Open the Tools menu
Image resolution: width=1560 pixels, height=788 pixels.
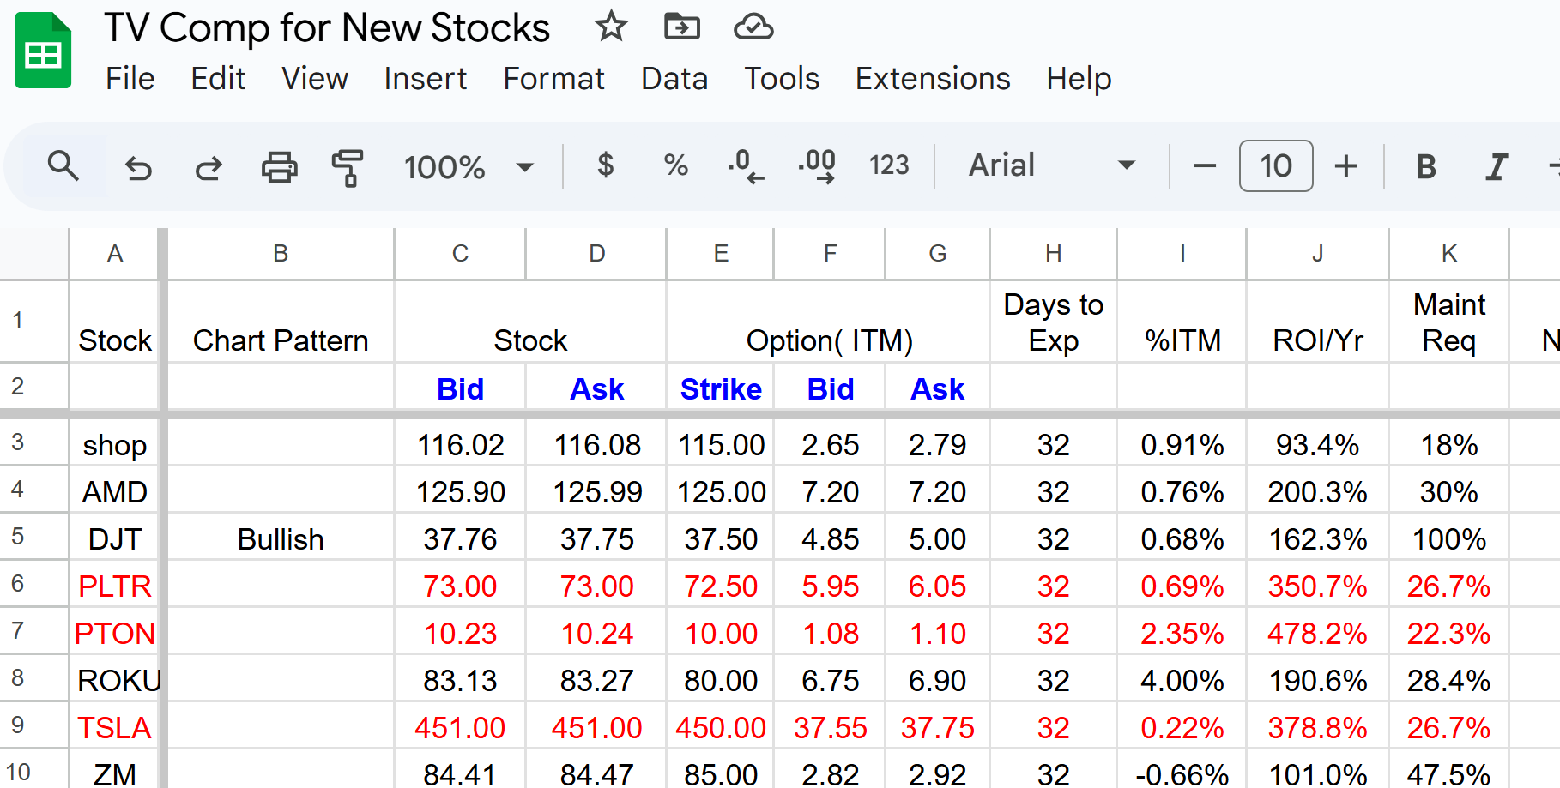[782, 78]
